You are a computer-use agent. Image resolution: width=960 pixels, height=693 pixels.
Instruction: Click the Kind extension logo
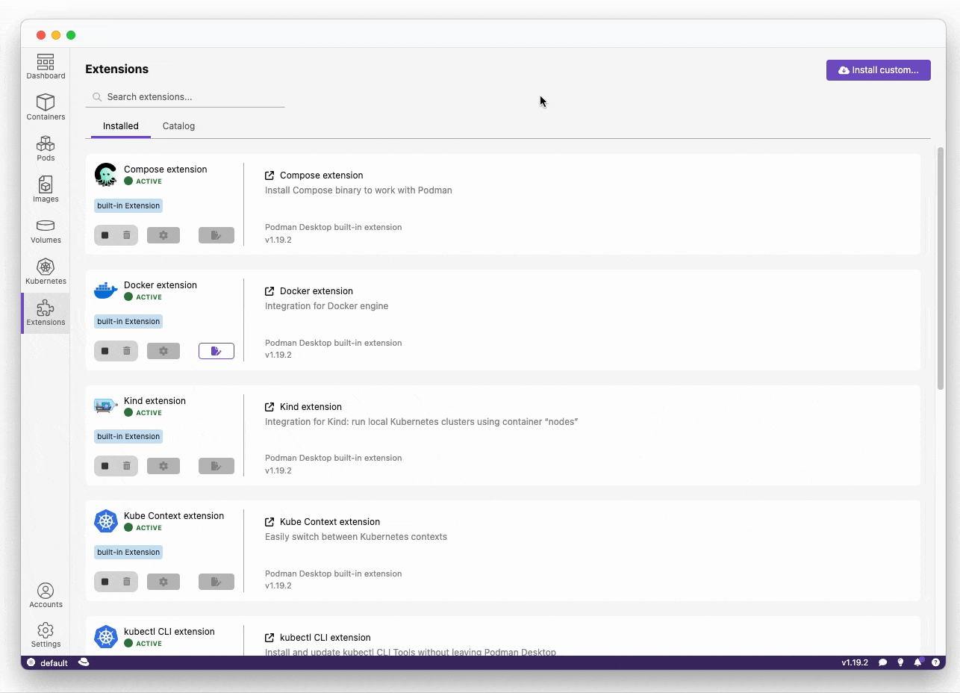106,406
